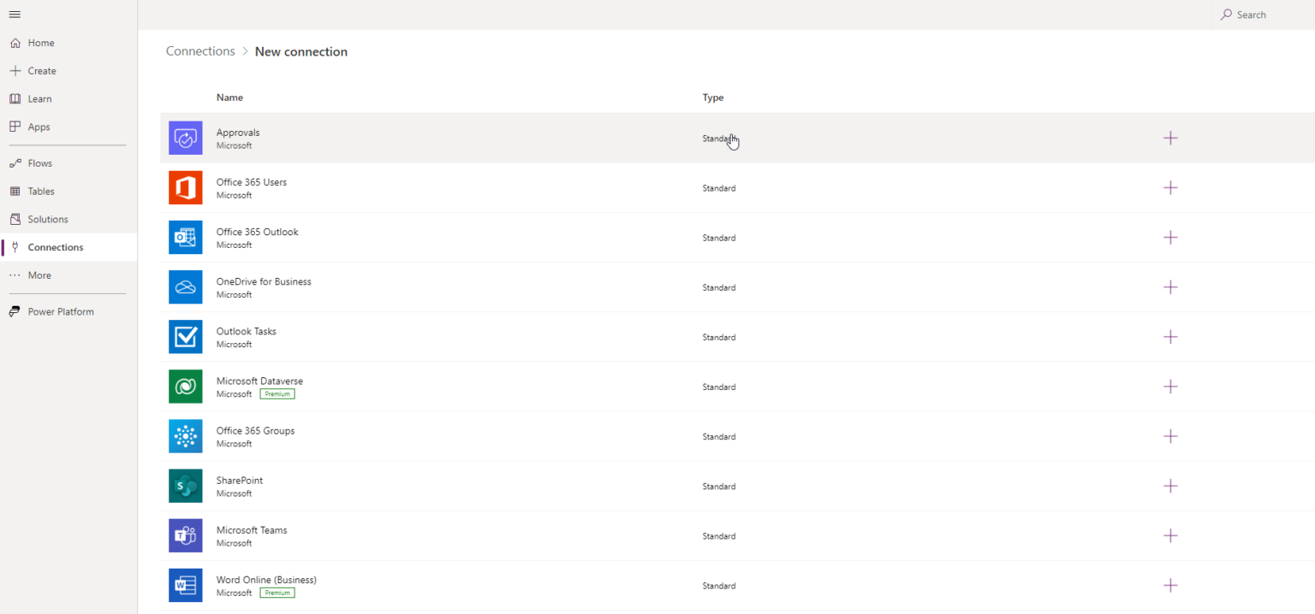Select Learn in the left navigation
1315x614 pixels.
coord(14,98)
